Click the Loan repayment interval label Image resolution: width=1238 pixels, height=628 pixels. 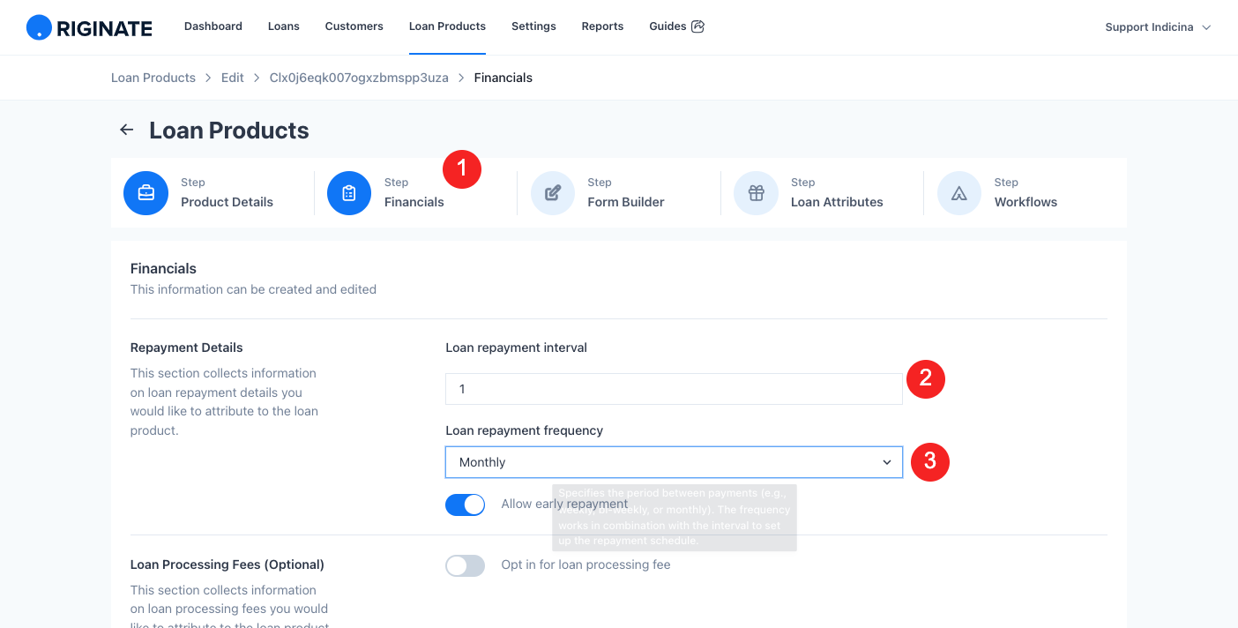point(517,348)
